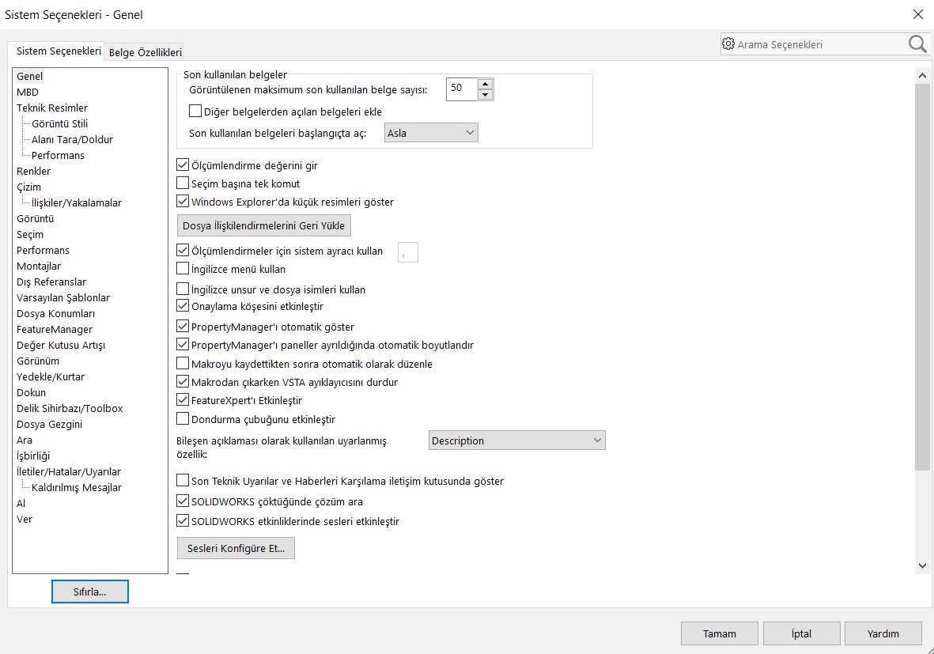Click the vertical scrollbar thumb

click(x=922, y=278)
